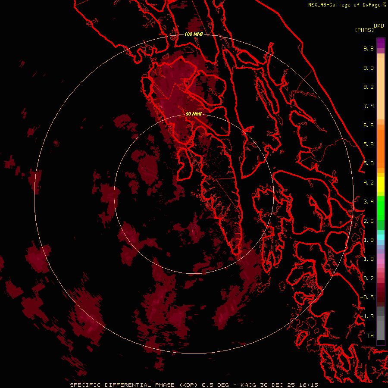
Task: Click the KACG station identifier in footer
Action: (x=248, y=385)
